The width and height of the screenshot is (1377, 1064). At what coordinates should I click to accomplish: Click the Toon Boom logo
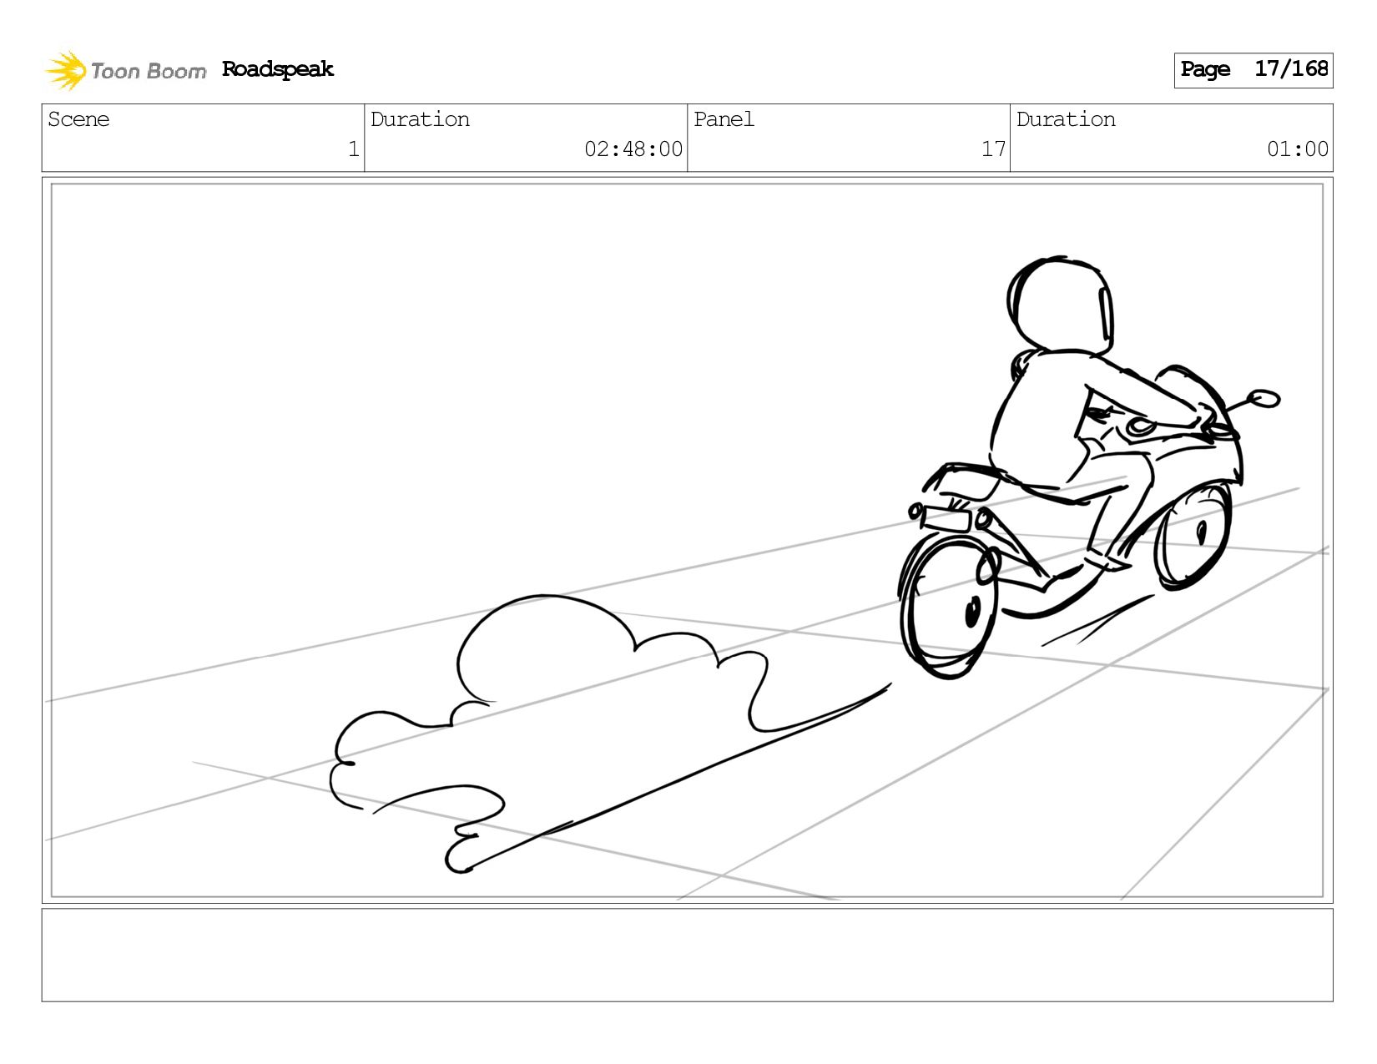pyautogui.click(x=125, y=70)
